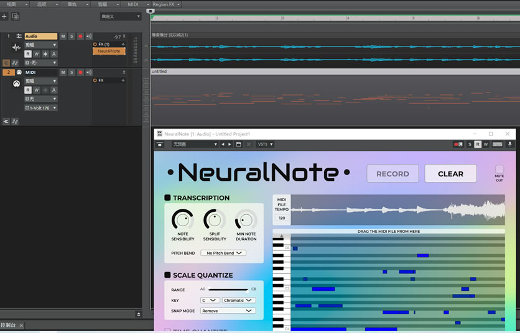Add an effect to the Audio FX rack
520x333 pixels.
point(123,44)
